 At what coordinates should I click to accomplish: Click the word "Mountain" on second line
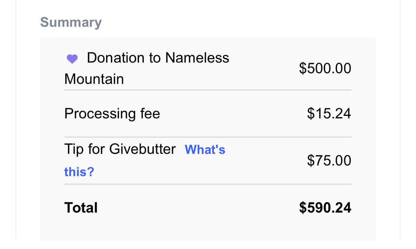pyautogui.click(x=94, y=79)
